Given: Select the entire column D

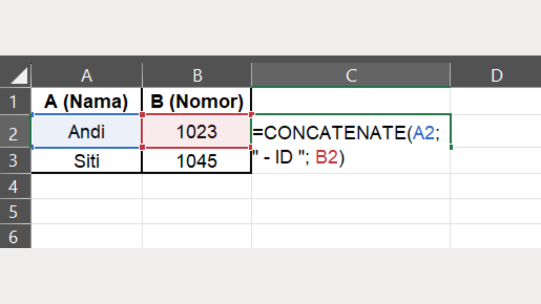Looking at the screenshot, I should tap(497, 76).
